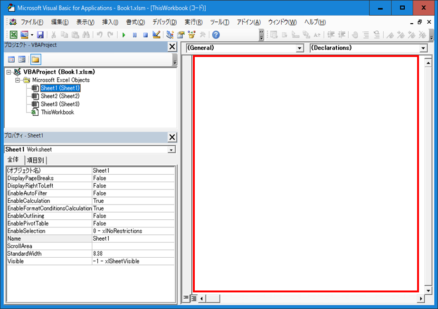
Task: Open the ファイル(F) menu
Action: (x=32, y=22)
